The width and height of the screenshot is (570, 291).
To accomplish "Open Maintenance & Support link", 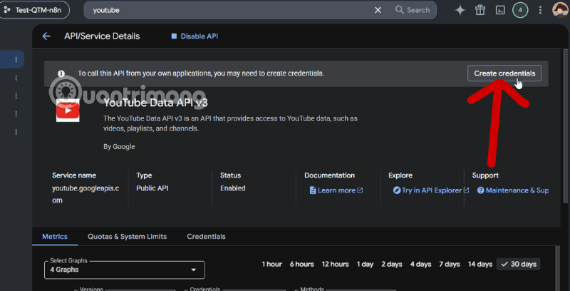I will (x=513, y=190).
